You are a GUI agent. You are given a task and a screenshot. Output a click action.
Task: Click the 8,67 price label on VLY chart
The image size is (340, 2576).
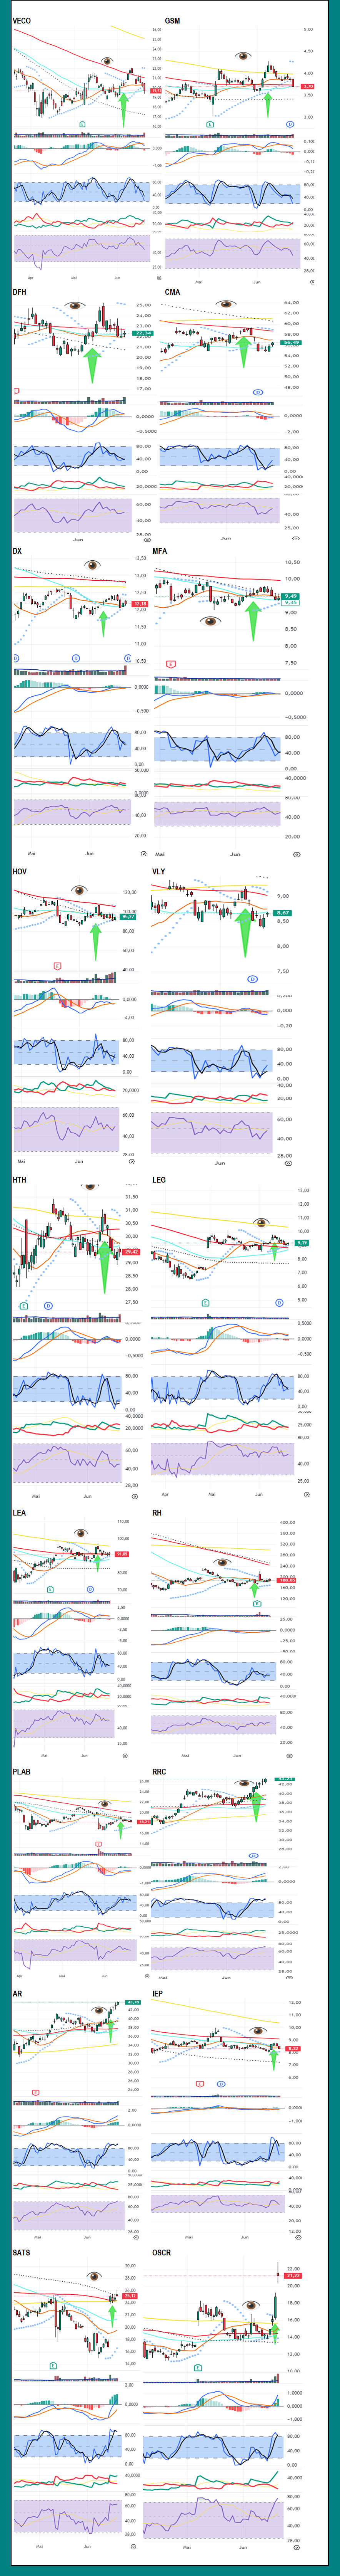coord(283,913)
